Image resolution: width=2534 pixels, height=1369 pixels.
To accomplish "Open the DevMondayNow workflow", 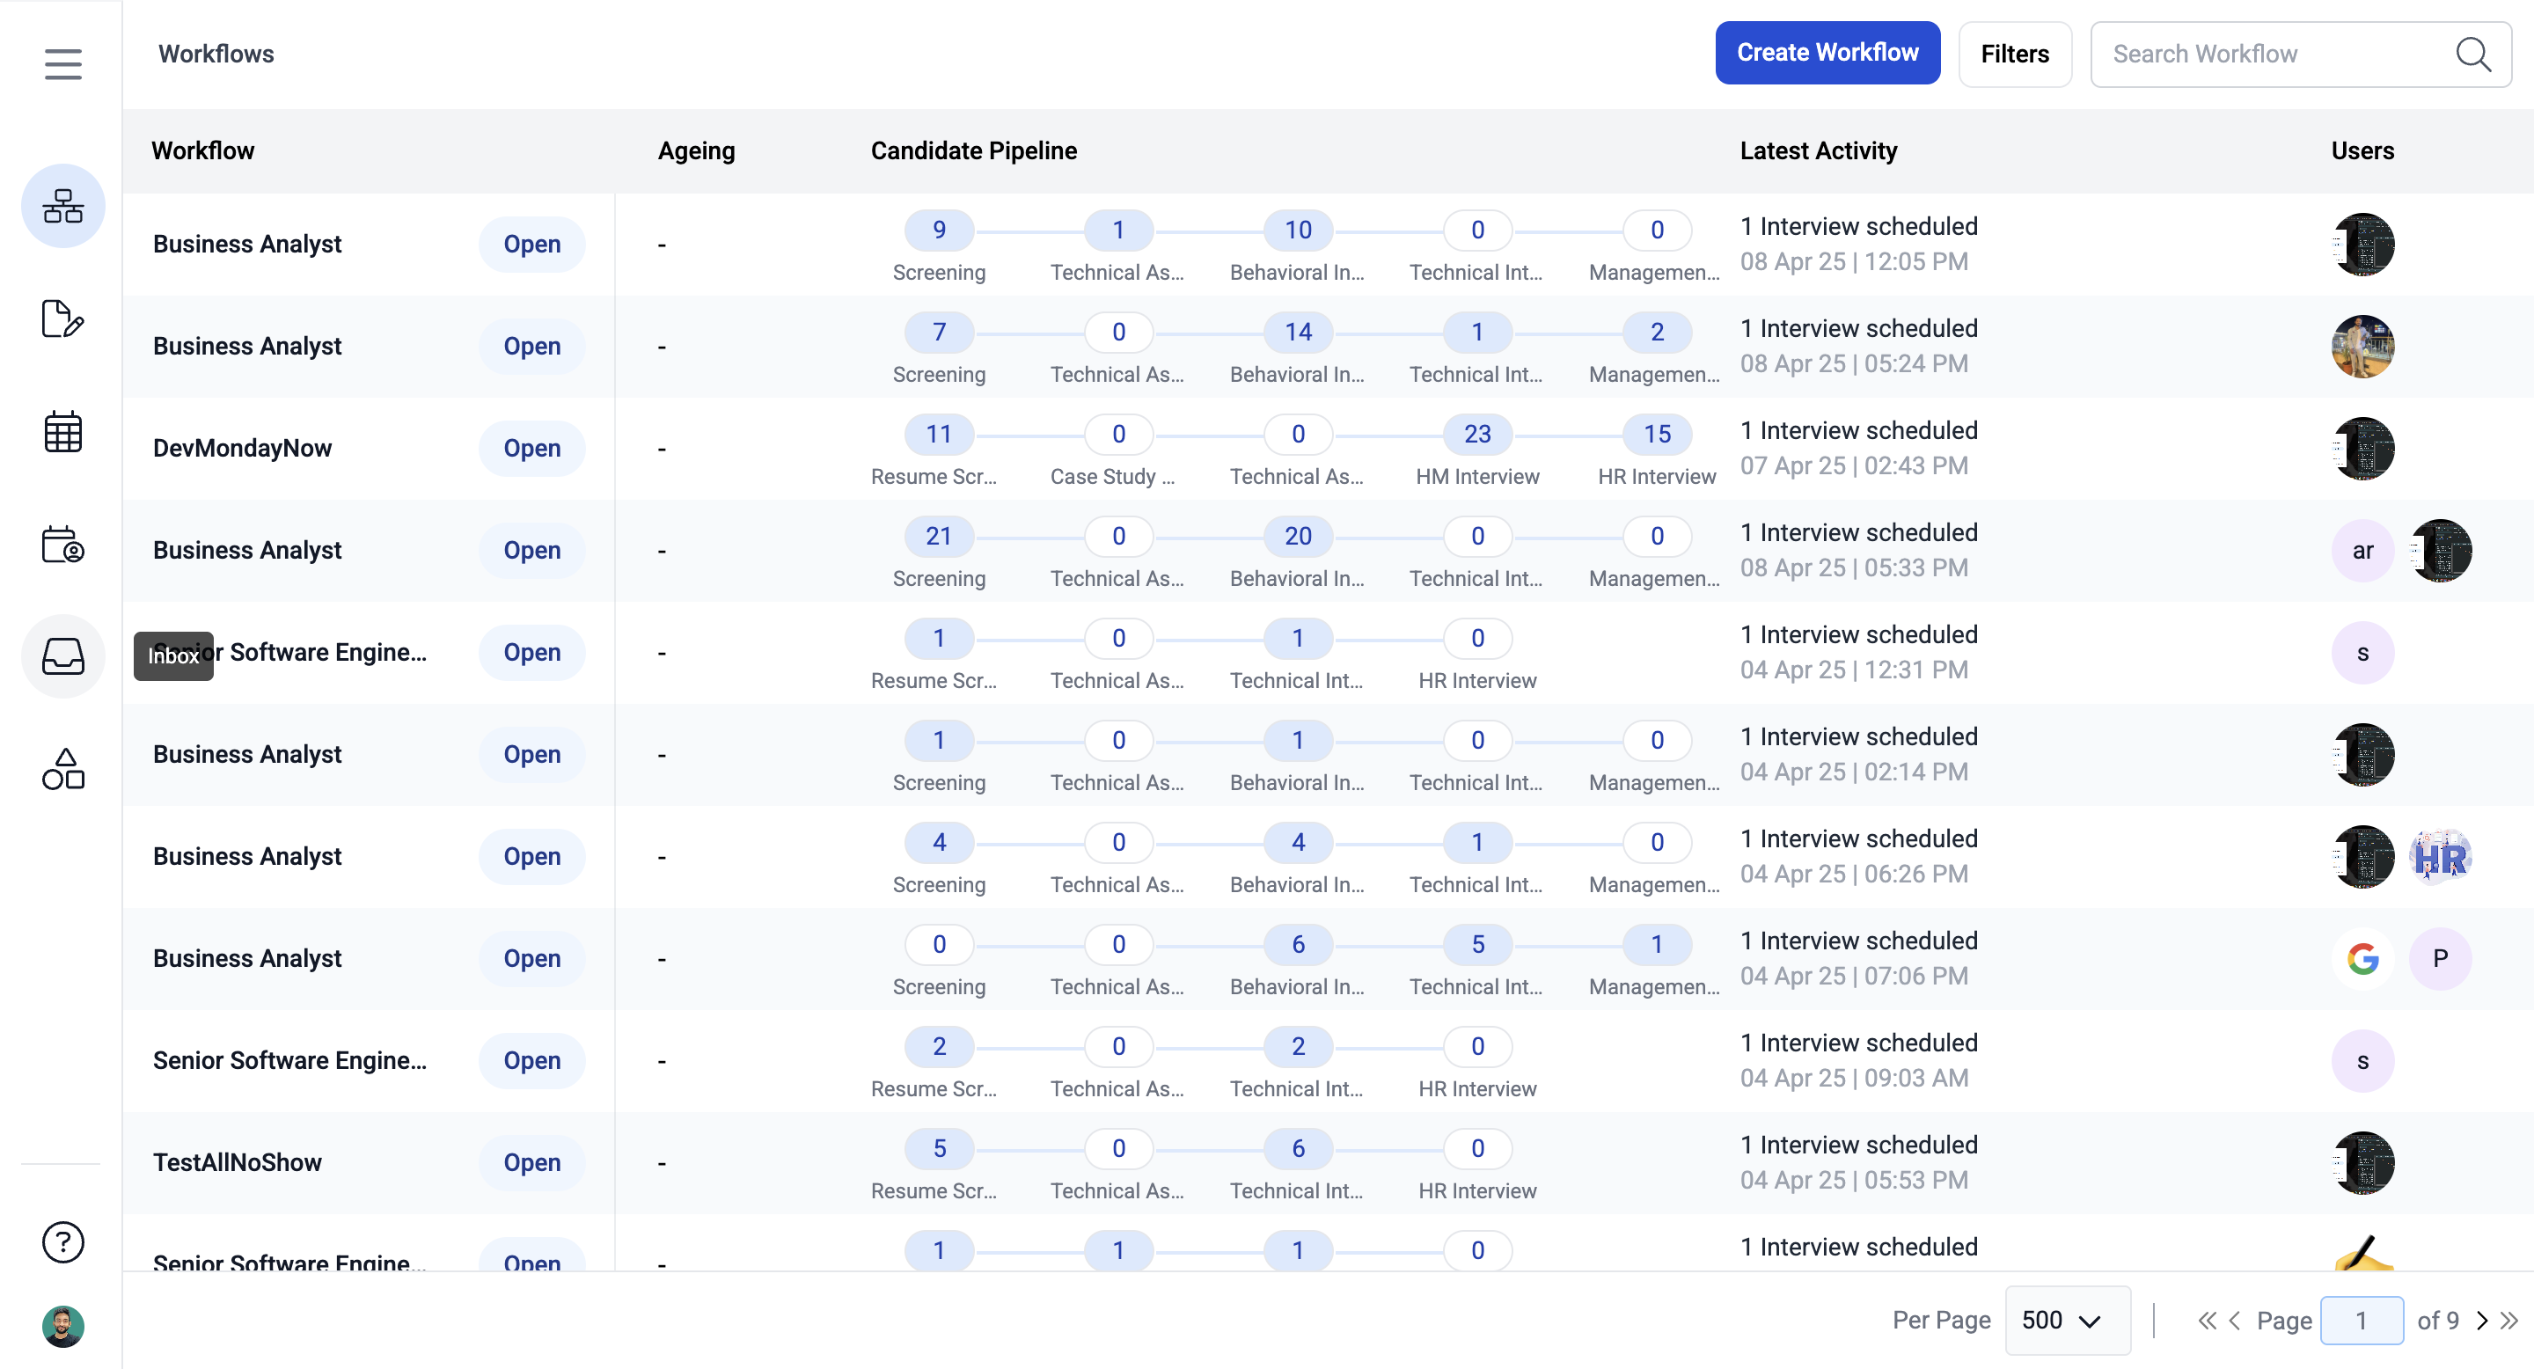I will [242, 449].
